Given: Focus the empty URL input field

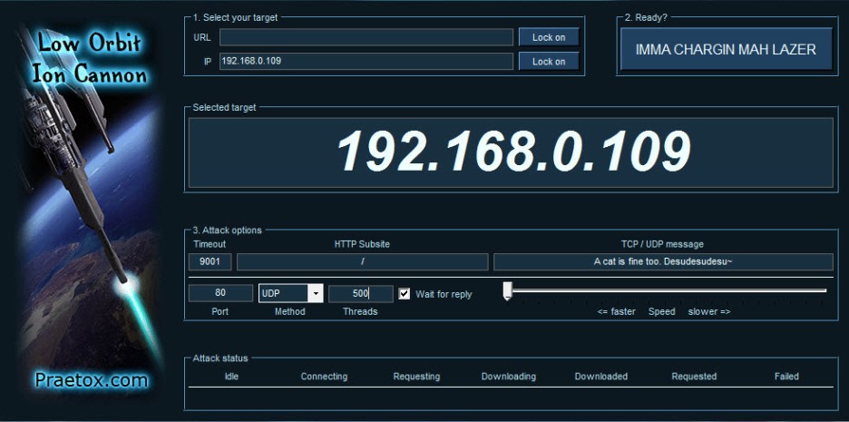Looking at the screenshot, I should pyautogui.click(x=366, y=37).
